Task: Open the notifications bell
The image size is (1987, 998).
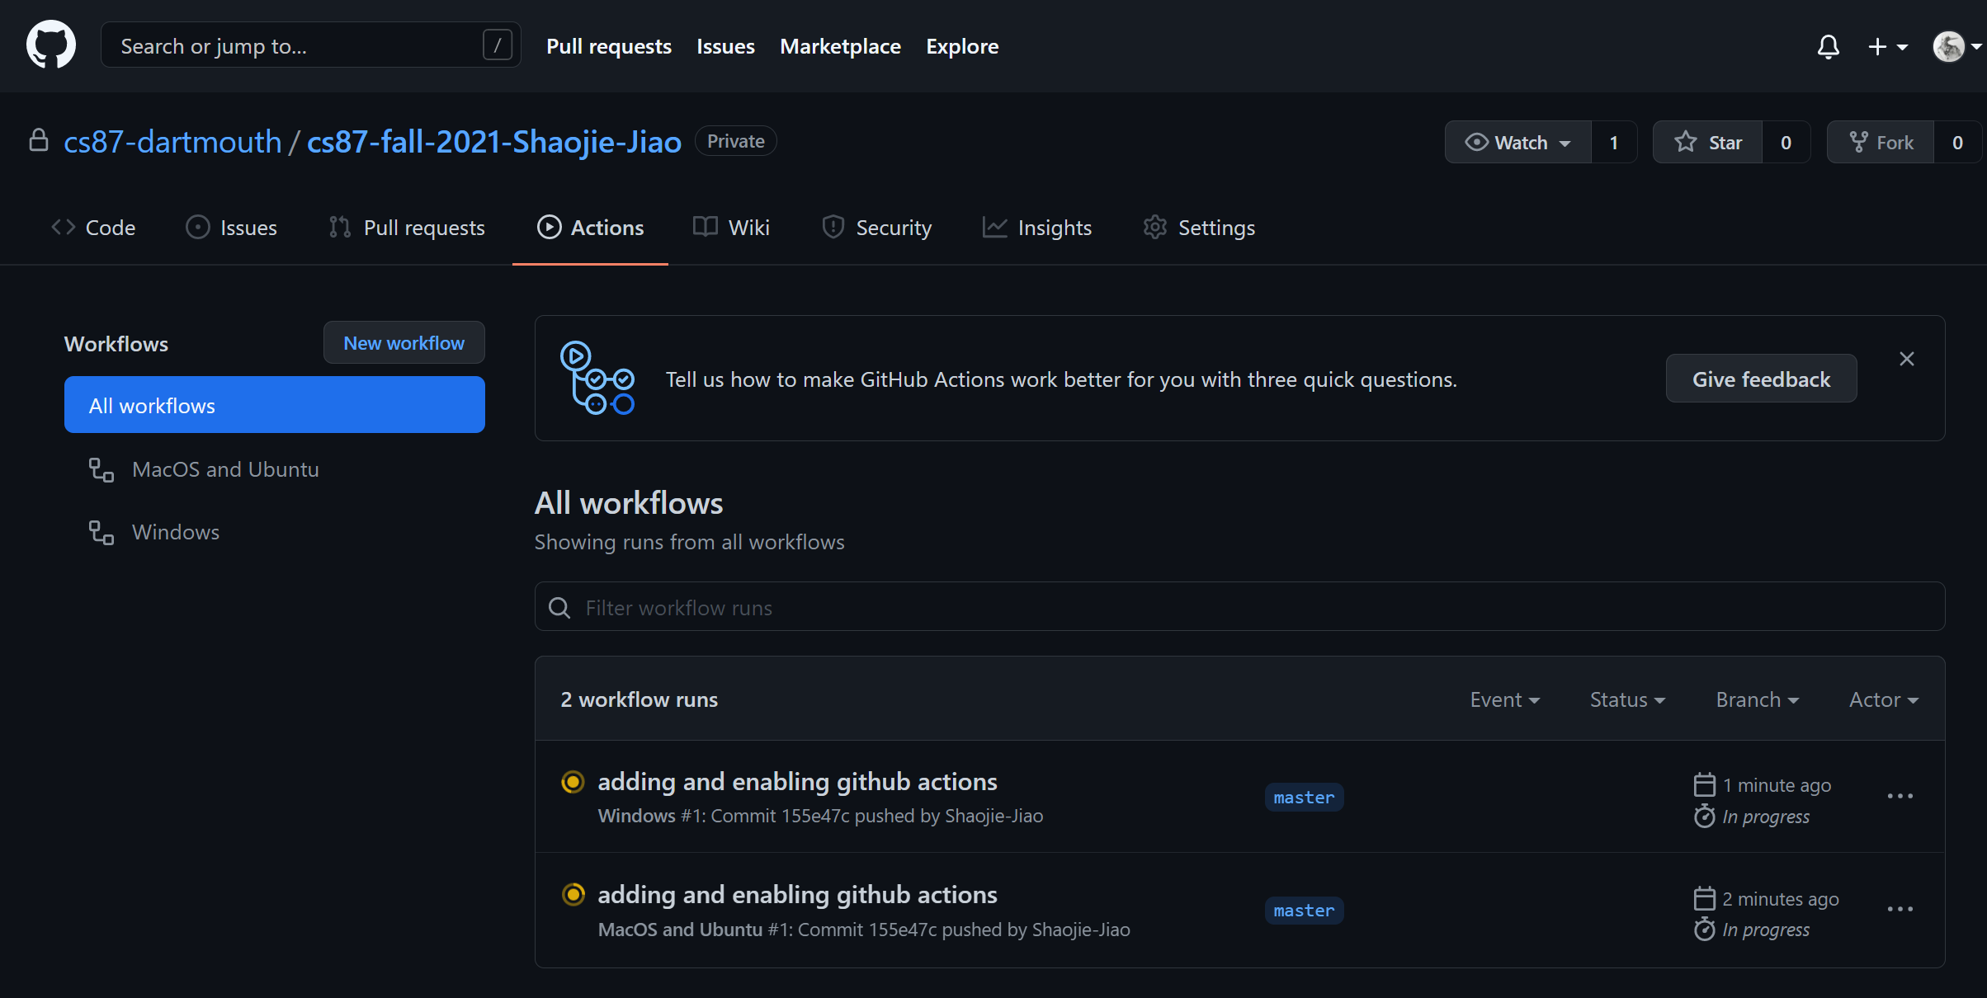Action: [x=1828, y=47]
